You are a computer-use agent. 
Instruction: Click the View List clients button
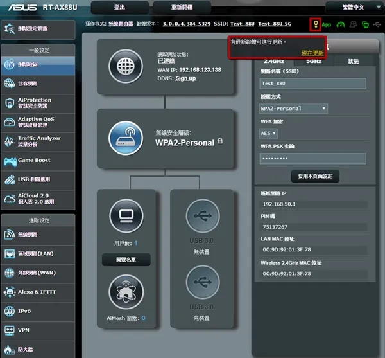tap(126, 260)
